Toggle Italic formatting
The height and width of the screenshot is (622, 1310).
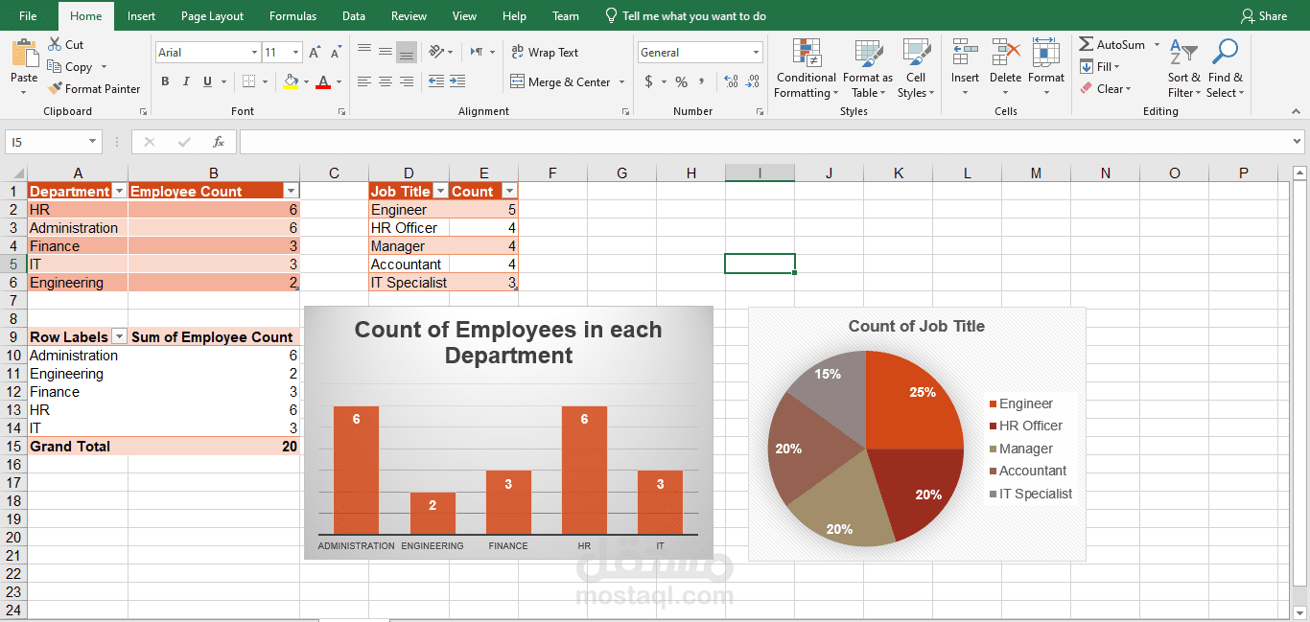tap(186, 81)
